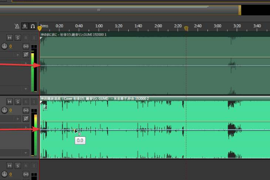Click the 1:00 mark on the time ruler
This screenshot has width=270, height=180.
[99, 26]
